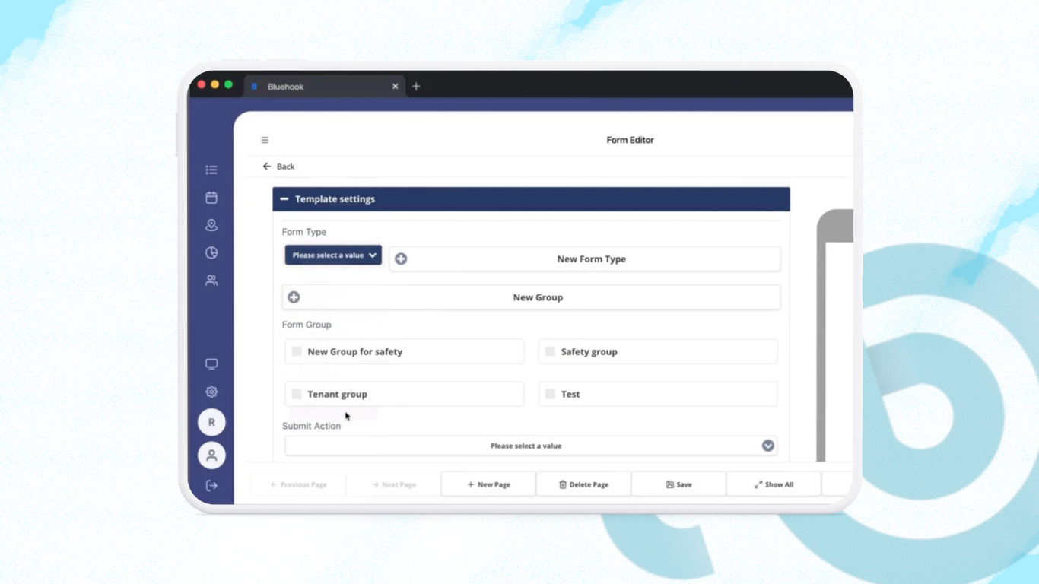
Task: Click the plus icon on New Group
Action: (x=294, y=297)
